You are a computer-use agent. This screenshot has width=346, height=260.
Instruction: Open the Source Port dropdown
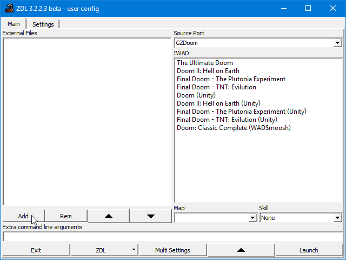pyautogui.click(x=337, y=43)
